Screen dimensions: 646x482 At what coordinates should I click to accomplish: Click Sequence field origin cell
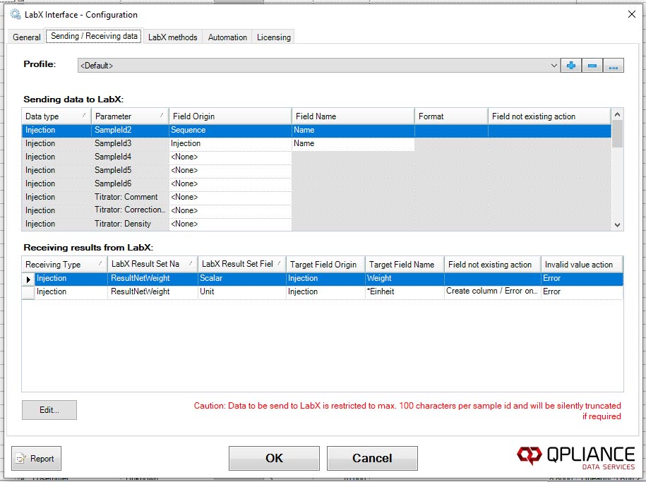tap(230, 130)
